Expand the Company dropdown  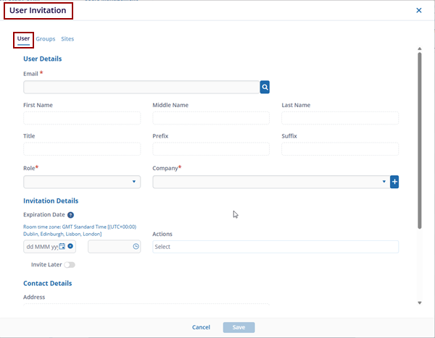click(x=270, y=182)
